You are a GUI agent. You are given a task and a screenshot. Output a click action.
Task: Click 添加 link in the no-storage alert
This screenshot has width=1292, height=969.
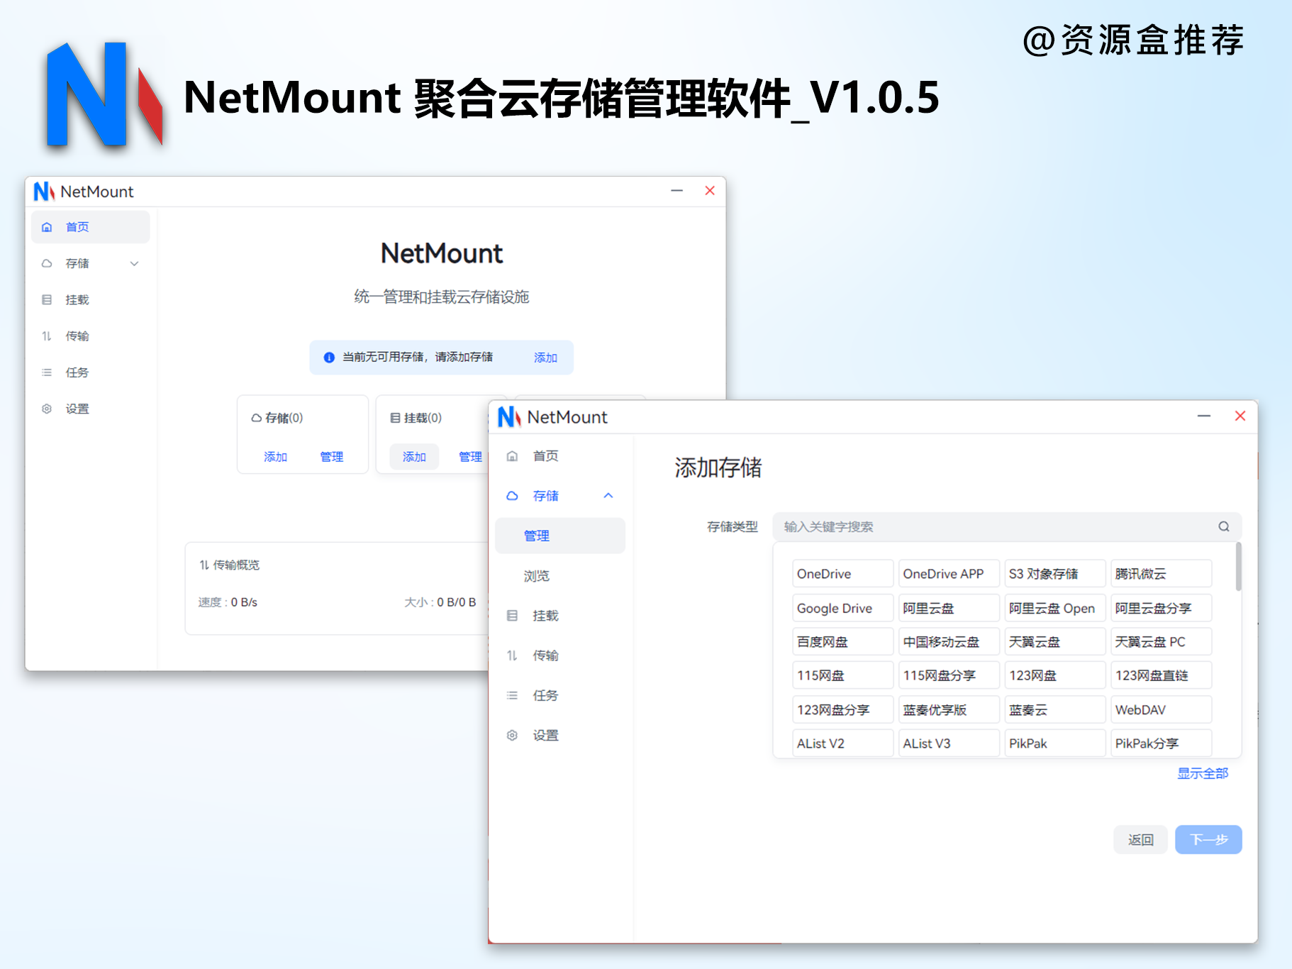(545, 358)
